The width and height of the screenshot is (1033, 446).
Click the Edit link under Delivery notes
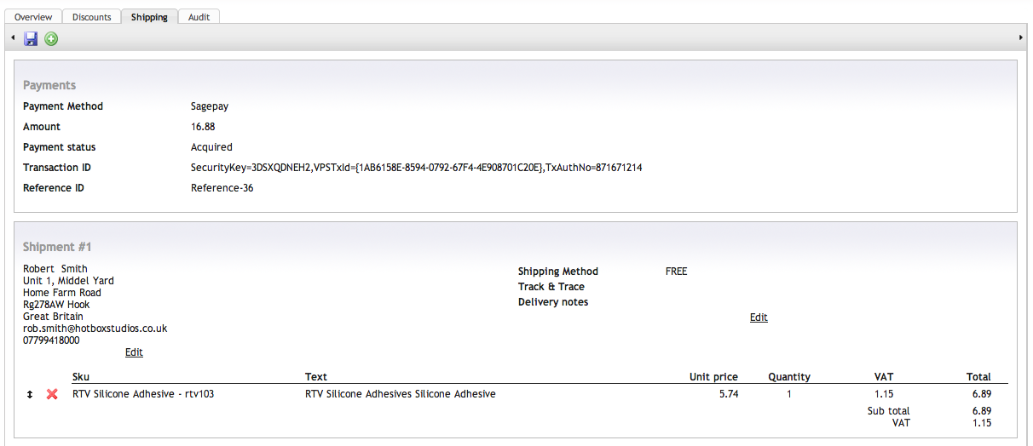759,317
